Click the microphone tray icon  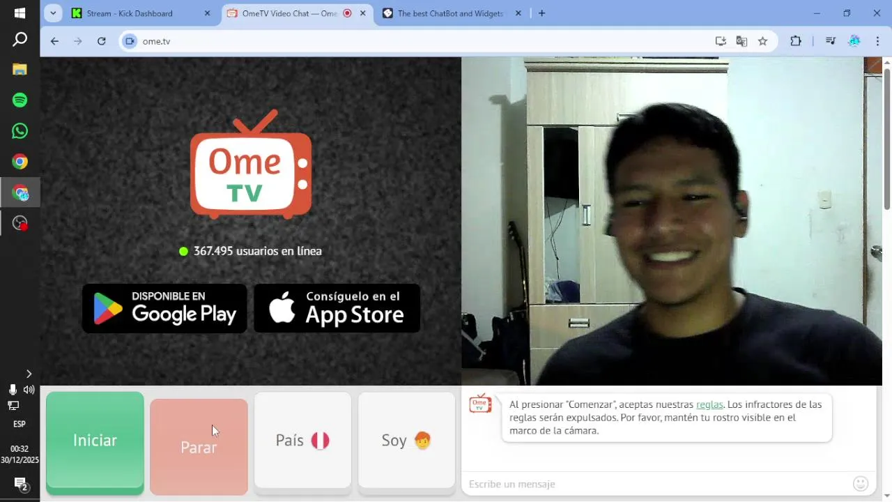pyautogui.click(x=13, y=390)
